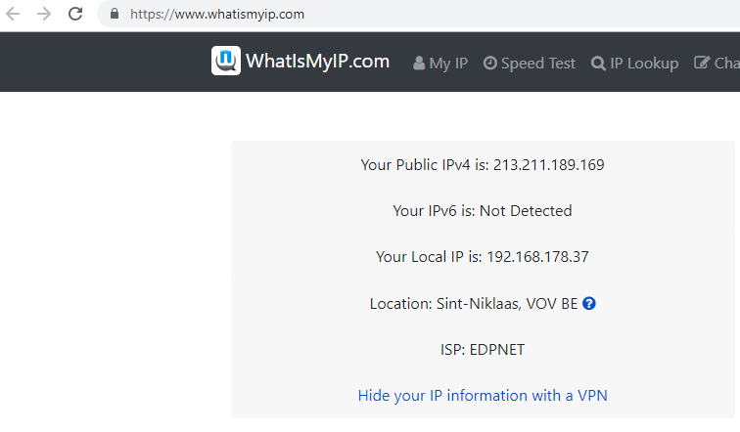Click the browser back arrow

pos(14,15)
